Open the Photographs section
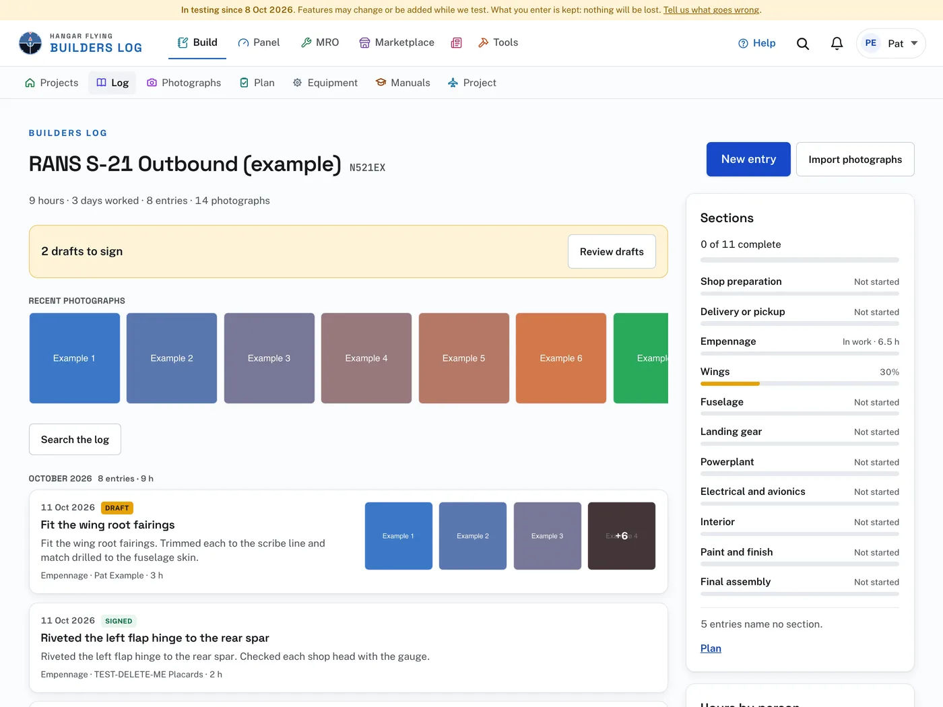Screen dimensions: 943x707 click(184, 83)
